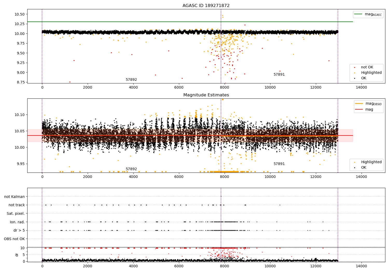
Task: Click the 5 tick on the dr axis
Action: [24, 255]
